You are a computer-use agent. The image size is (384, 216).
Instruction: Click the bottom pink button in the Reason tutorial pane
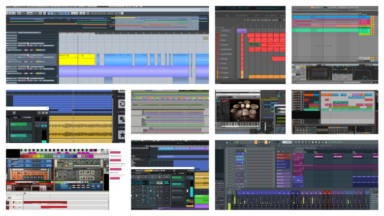tap(115, 178)
